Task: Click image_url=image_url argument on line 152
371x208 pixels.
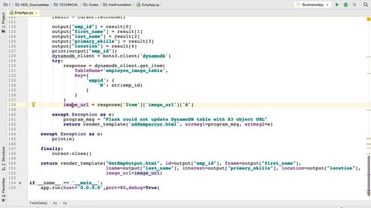Action: click(133, 173)
